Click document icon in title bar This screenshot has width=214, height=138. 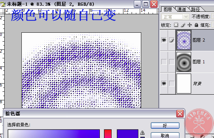click(3, 4)
